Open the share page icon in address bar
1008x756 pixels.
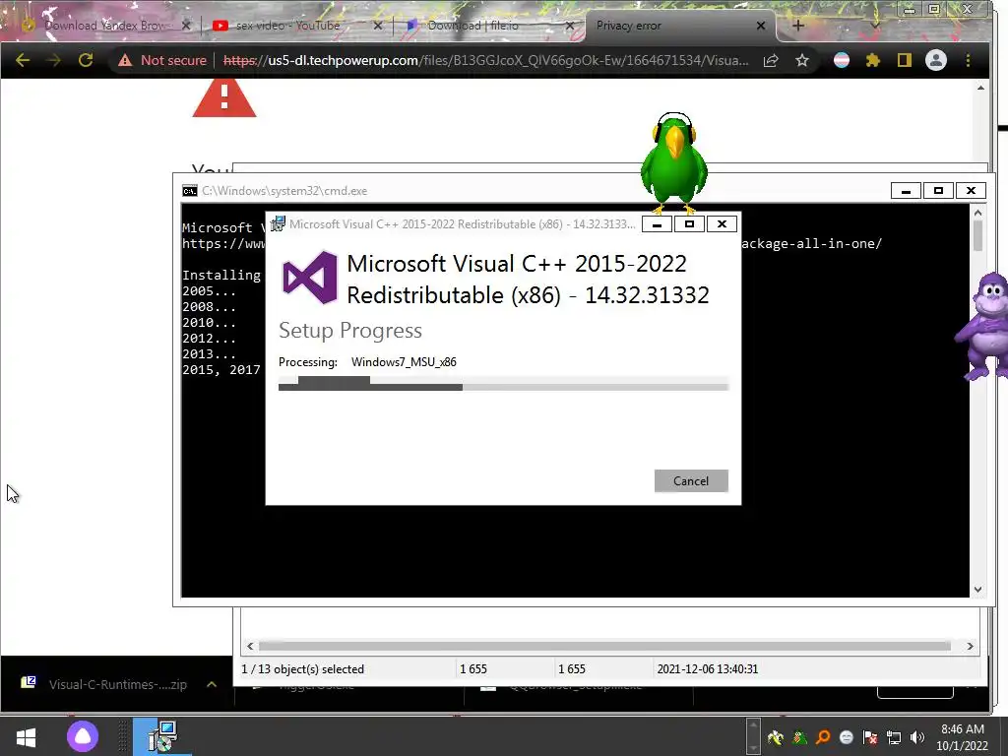771,60
